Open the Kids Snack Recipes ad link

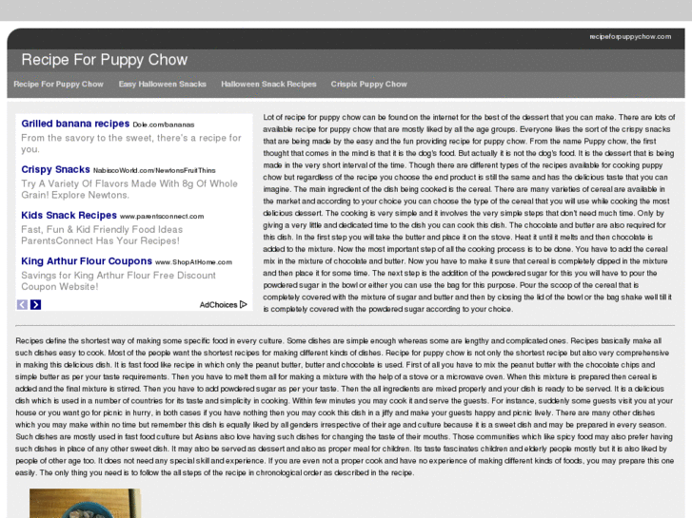(x=69, y=216)
